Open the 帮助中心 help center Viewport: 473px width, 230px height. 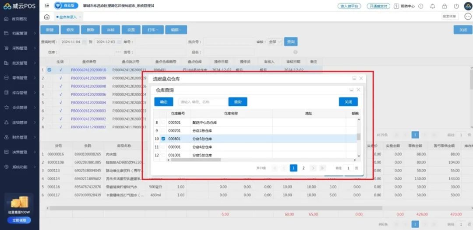(x=405, y=6)
